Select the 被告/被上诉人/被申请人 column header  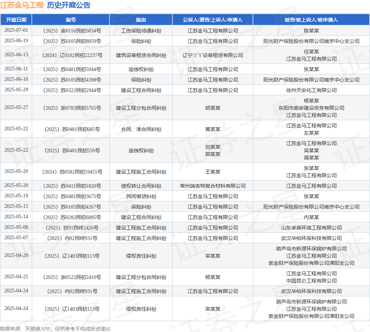coord(311,20)
